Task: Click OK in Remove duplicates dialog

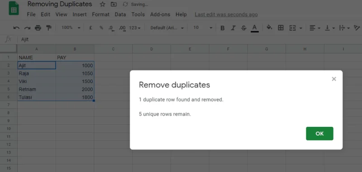Action: click(319, 134)
